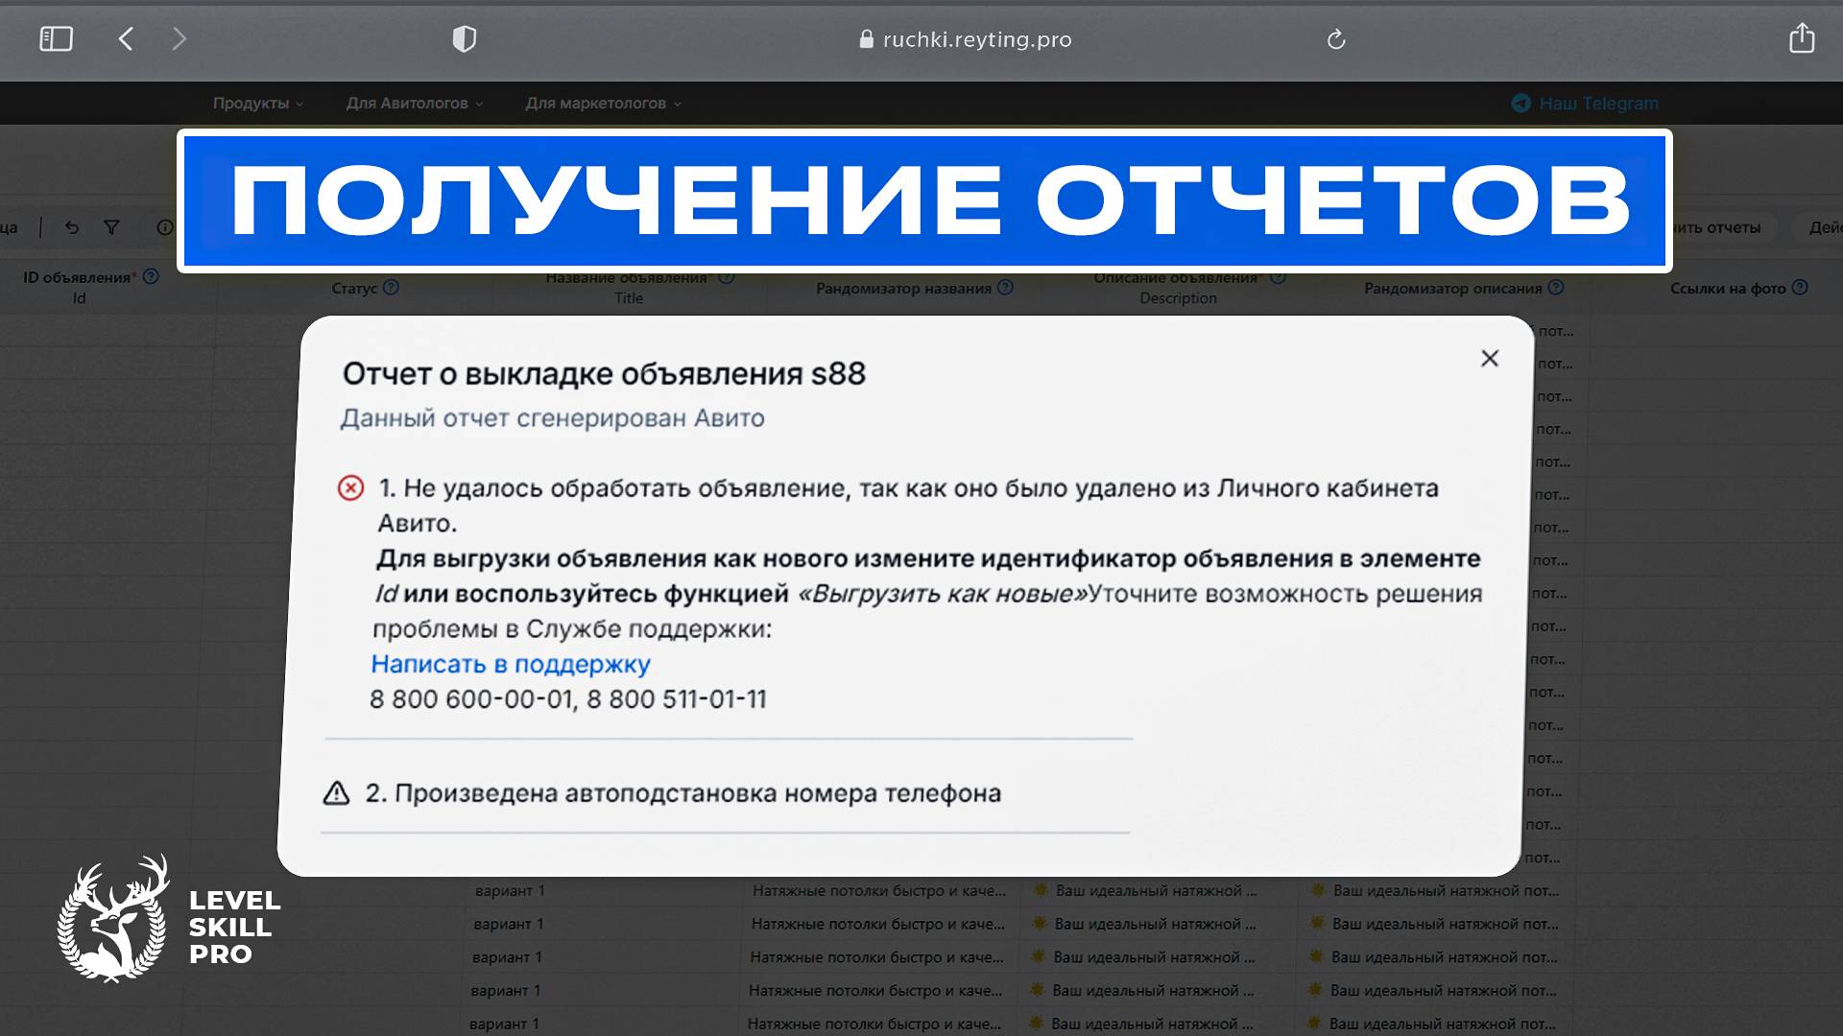Click the Статус column header

tap(354, 288)
